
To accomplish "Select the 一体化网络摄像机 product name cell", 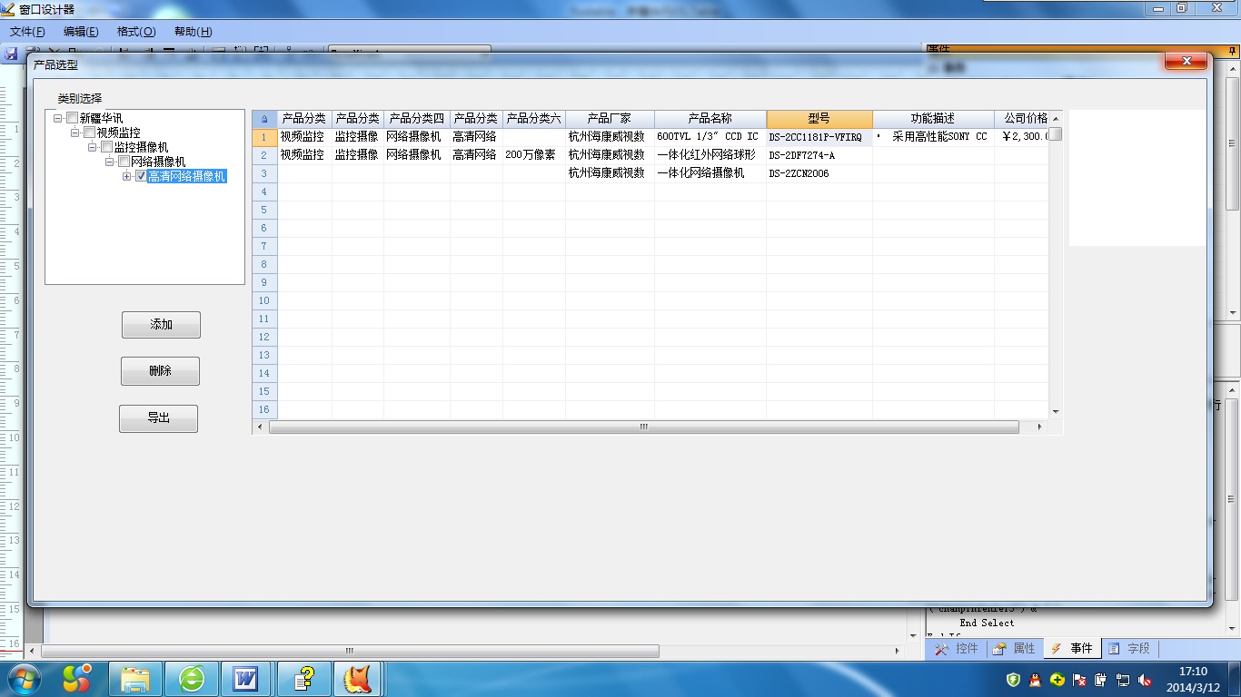I will [710, 173].
